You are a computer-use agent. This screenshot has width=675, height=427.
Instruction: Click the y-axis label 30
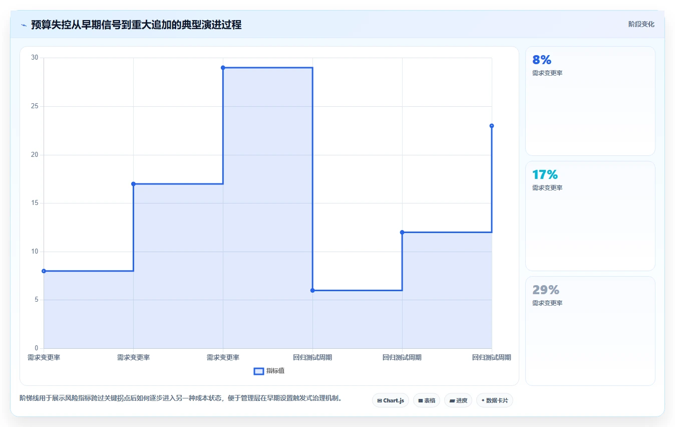click(35, 58)
